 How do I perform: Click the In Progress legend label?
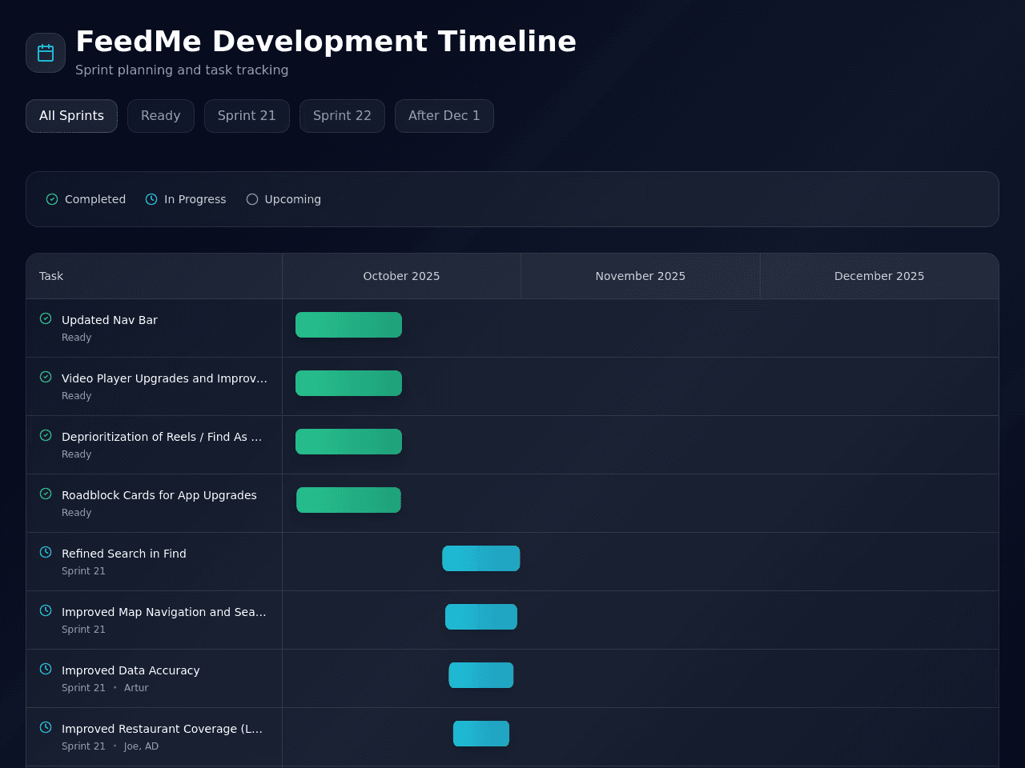tap(195, 199)
